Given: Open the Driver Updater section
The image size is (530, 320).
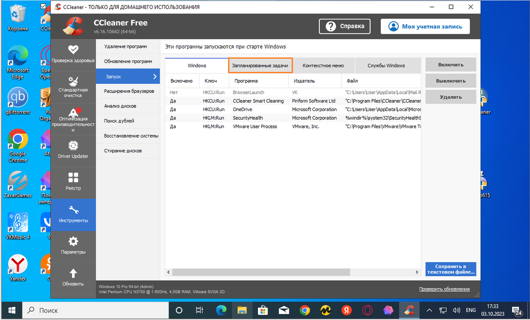Looking at the screenshot, I should point(73,150).
